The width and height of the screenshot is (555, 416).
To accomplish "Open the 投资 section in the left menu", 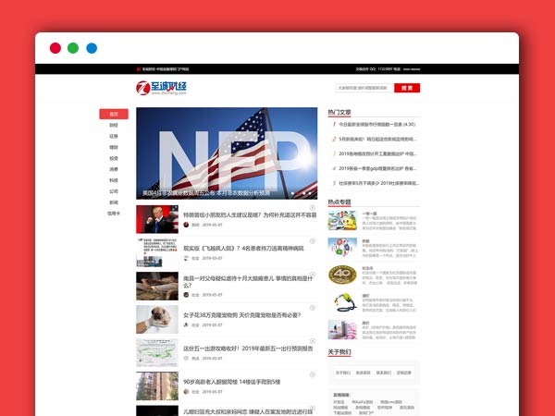I will pyautogui.click(x=114, y=158).
